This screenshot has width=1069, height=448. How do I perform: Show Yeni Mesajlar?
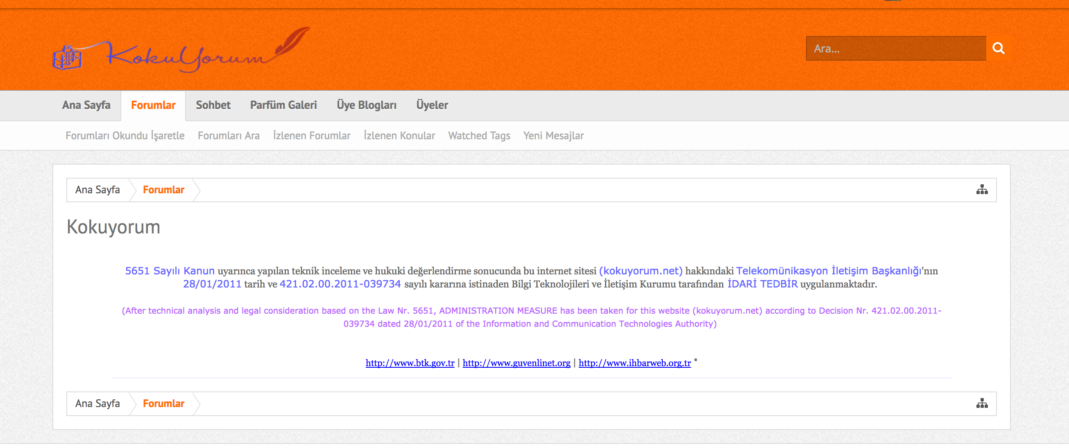[553, 136]
